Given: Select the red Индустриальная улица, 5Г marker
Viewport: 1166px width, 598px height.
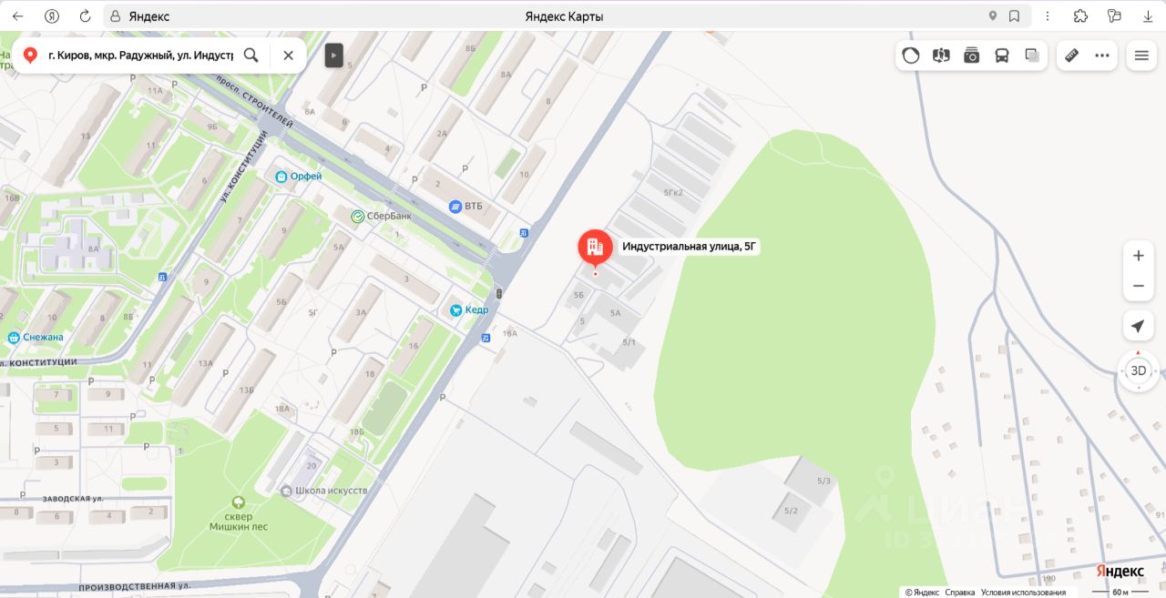Looking at the screenshot, I should tap(595, 248).
